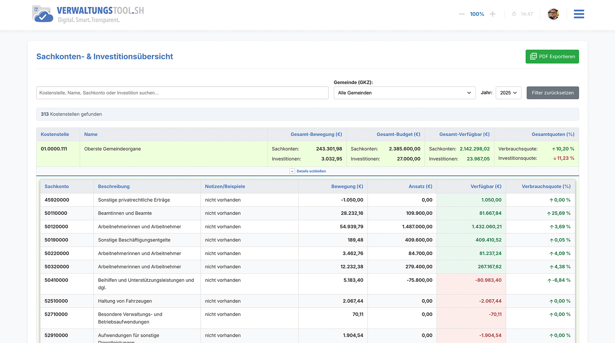Open the hamburger menu
This screenshot has height=343, width=615.
pos(579,14)
